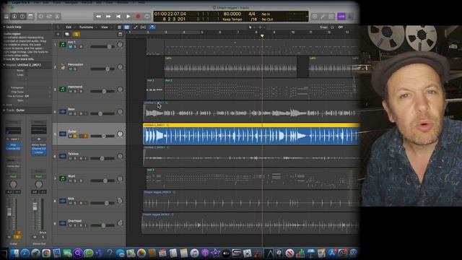
Task: Toggle the blue Catch playhead button
Action: point(152,27)
